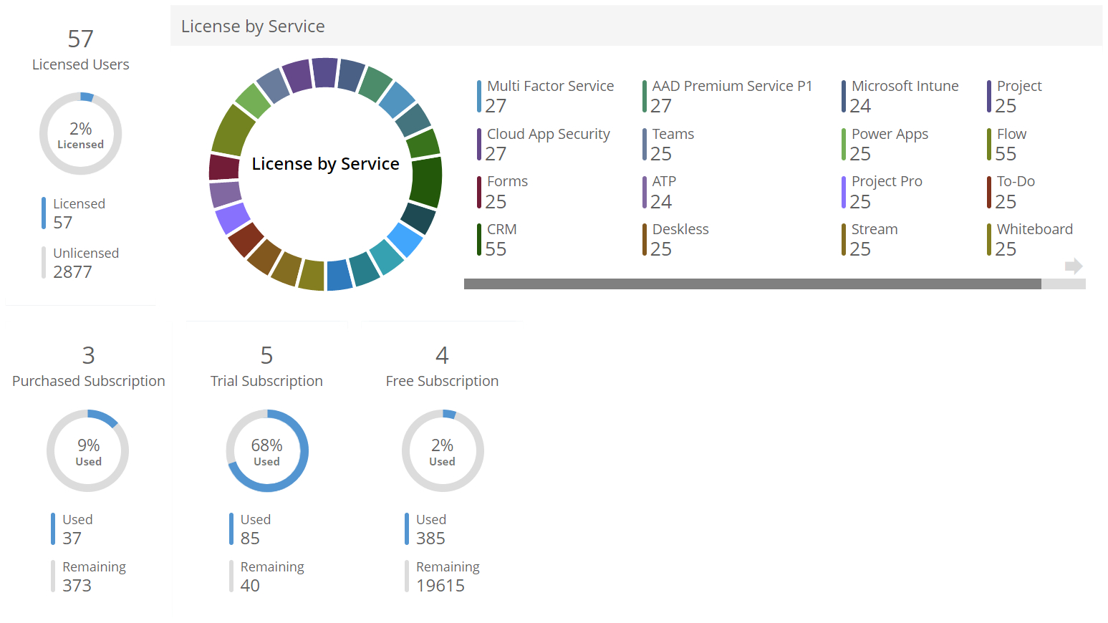Screen dimensions: 1108x623
Task: Open the Purchased Subscription card title
Action: pos(89,381)
